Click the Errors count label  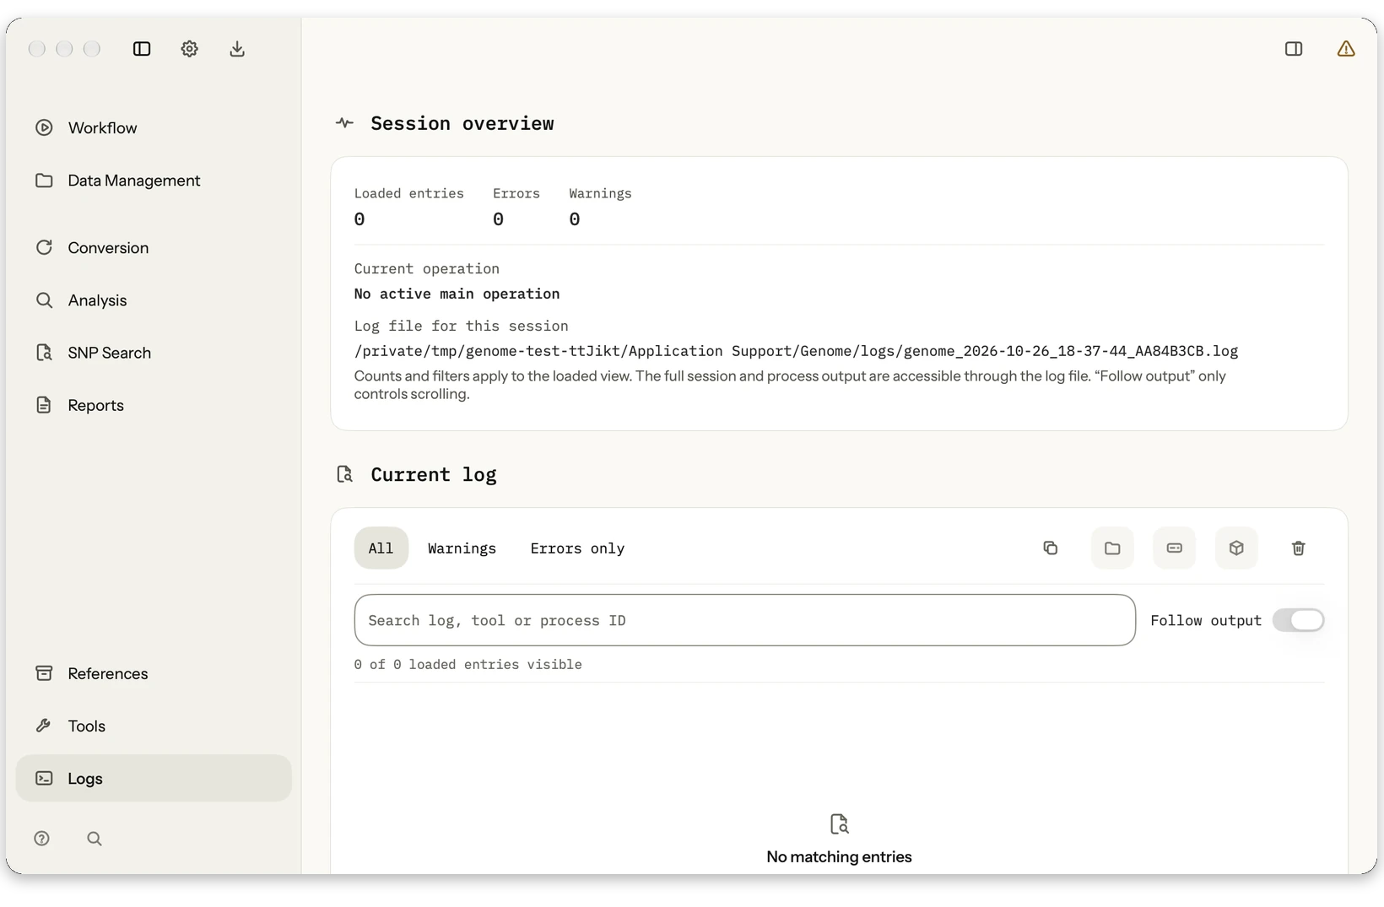(516, 193)
